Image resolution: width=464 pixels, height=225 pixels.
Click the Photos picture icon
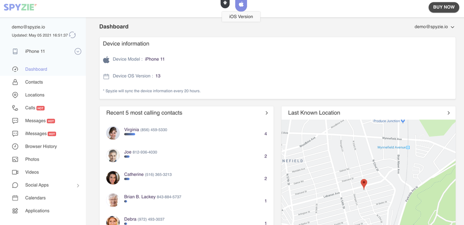15,159
